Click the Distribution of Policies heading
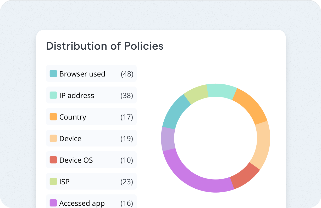The image size is (321, 208). pyautogui.click(x=105, y=46)
